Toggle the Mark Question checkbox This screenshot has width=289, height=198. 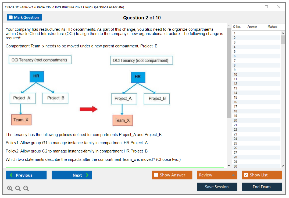[11, 17]
